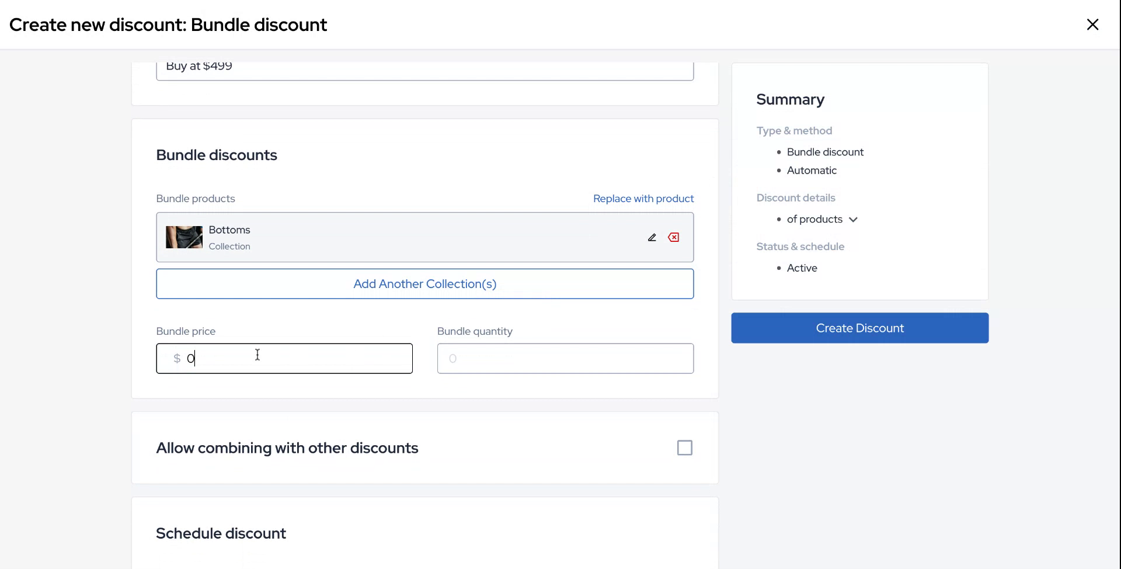The width and height of the screenshot is (1121, 569).
Task: Click Replace with product link
Action: (x=643, y=199)
